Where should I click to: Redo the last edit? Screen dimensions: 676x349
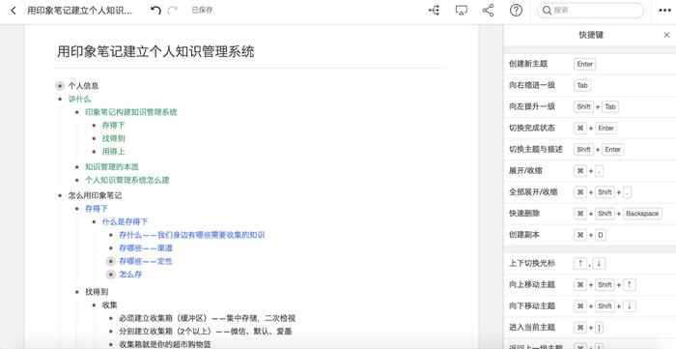pos(173,11)
